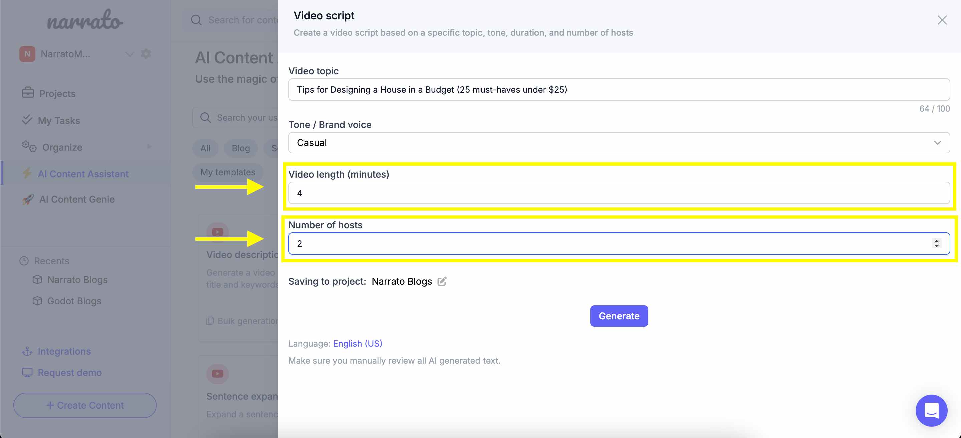Expand the Organize submenu arrow
The image size is (961, 438).
pos(149,147)
